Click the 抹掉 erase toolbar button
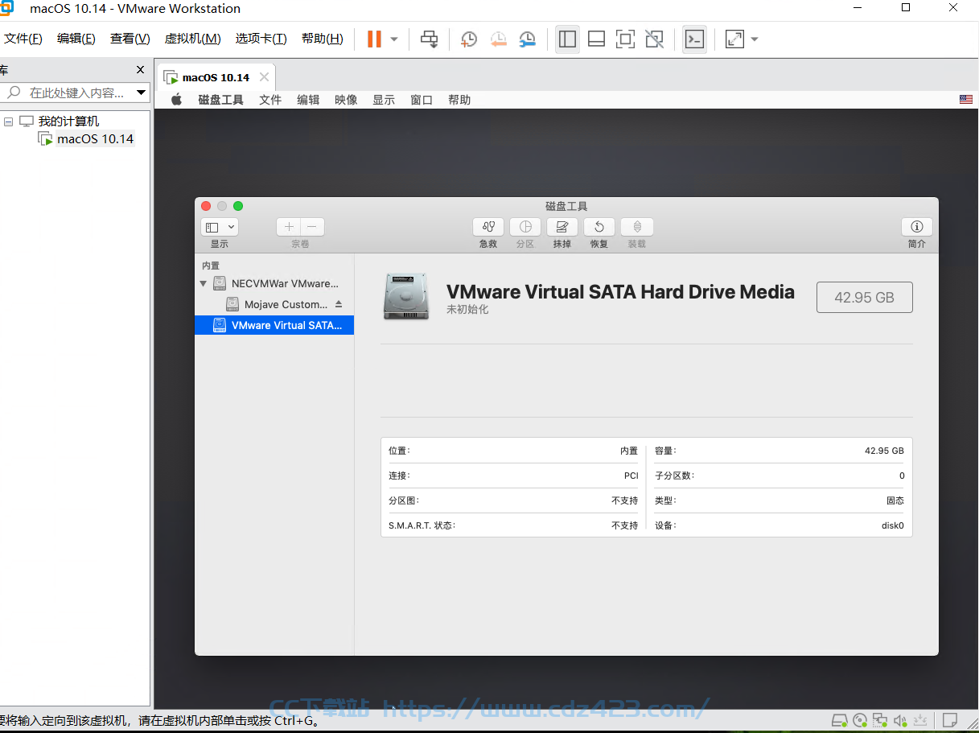 [562, 227]
